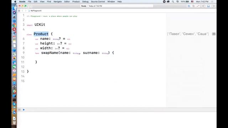Click the height property on line 7
Image resolution: width=228 pixels, height=128 pixels.
(x=47, y=43)
